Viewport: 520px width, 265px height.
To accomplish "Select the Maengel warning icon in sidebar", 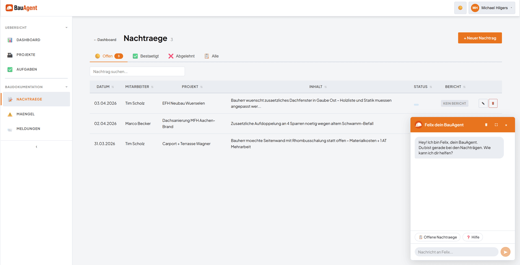I will click(x=10, y=114).
